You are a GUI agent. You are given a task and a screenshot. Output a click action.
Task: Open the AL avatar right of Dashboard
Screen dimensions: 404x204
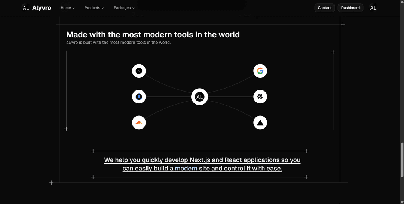click(373, 8)
